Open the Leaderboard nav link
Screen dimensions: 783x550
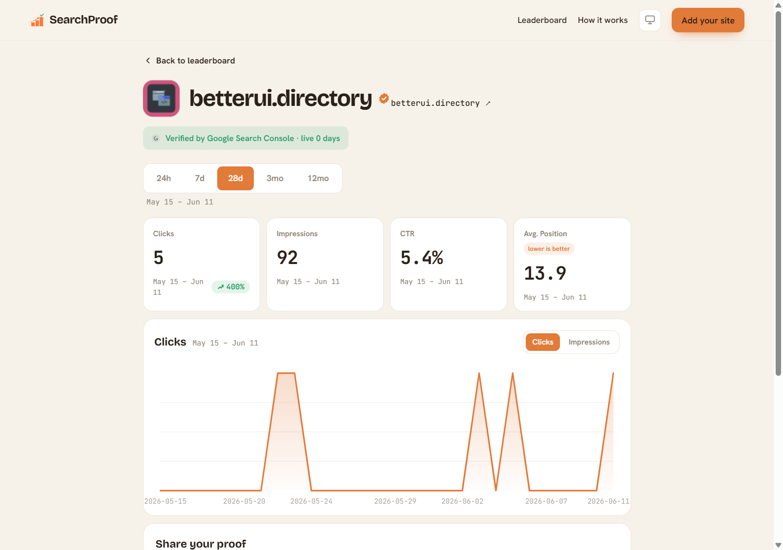[542, 20]
